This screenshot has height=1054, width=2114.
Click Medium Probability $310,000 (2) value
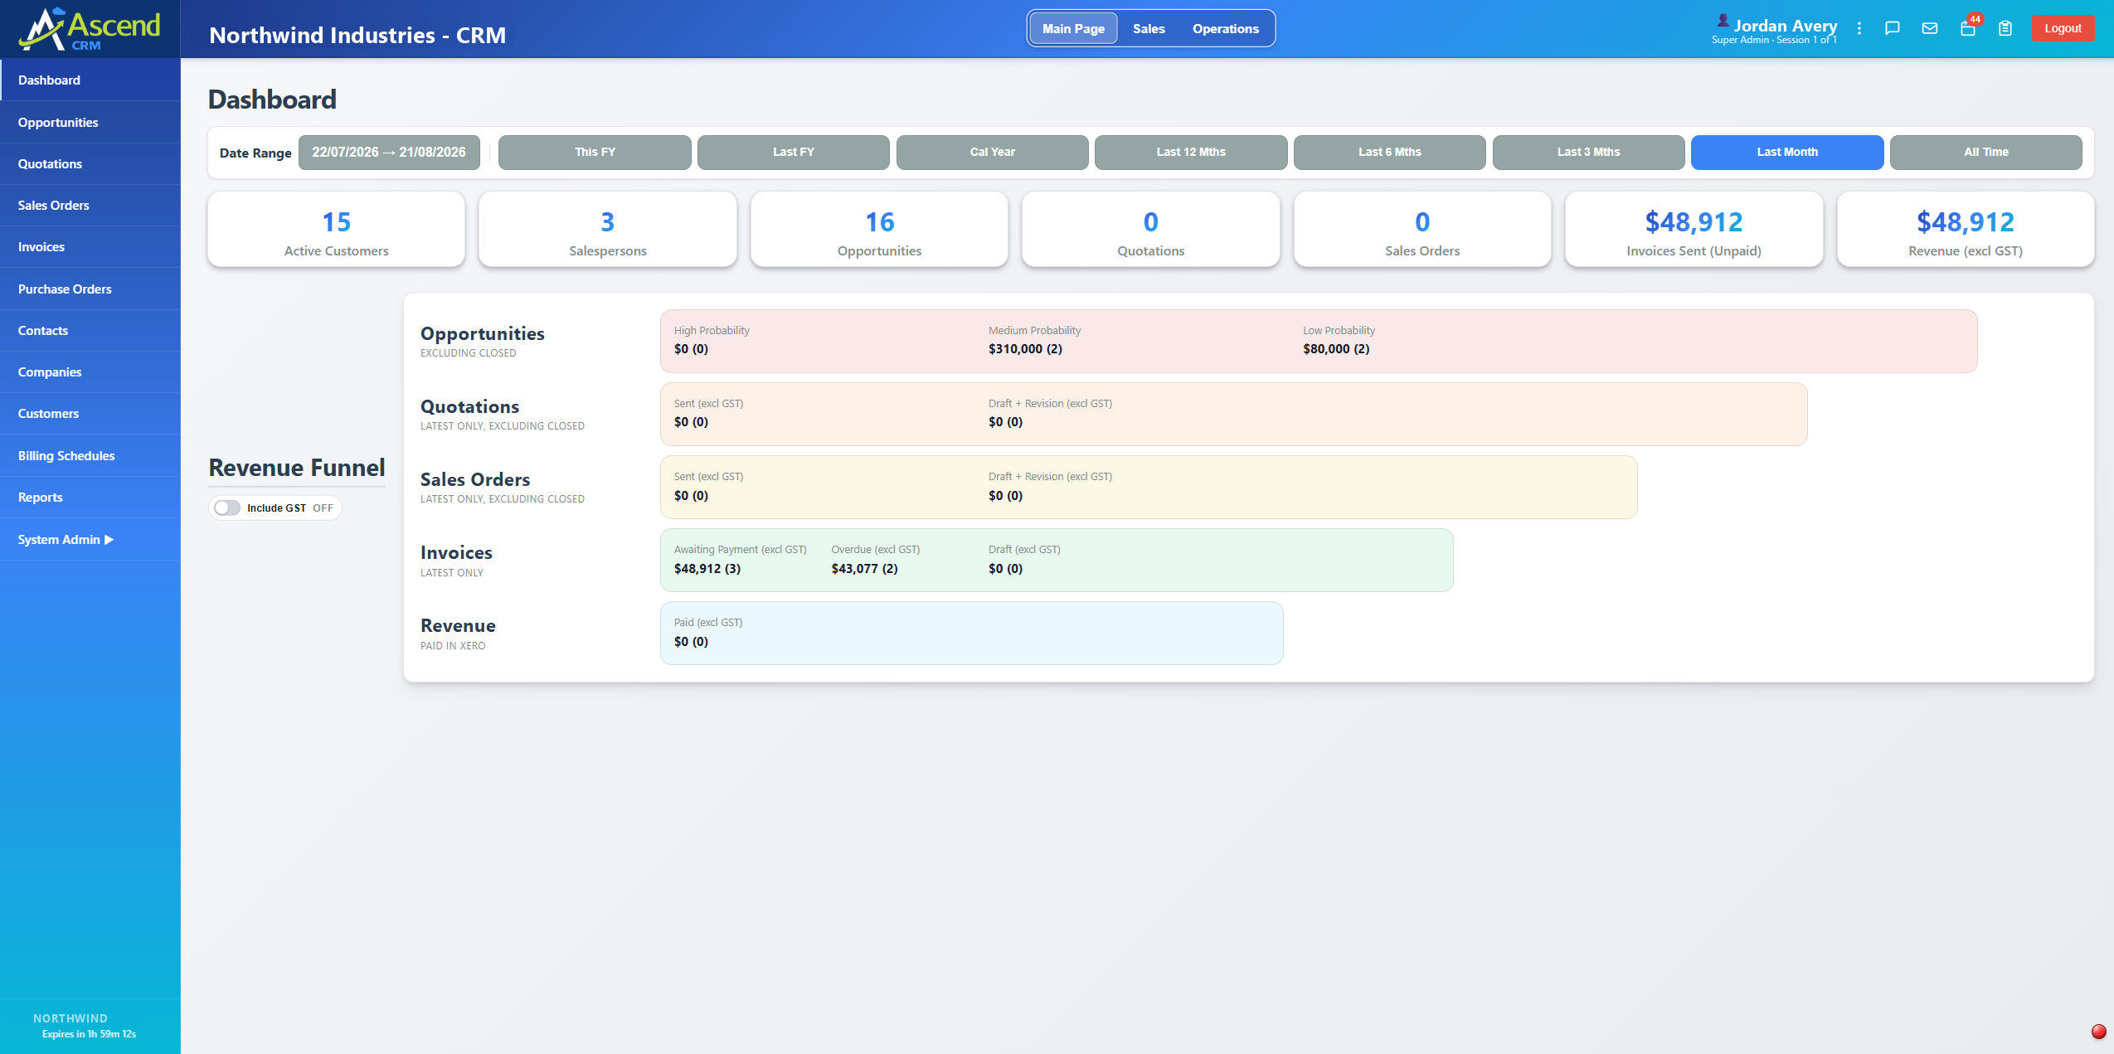(x=1025, y=349)
